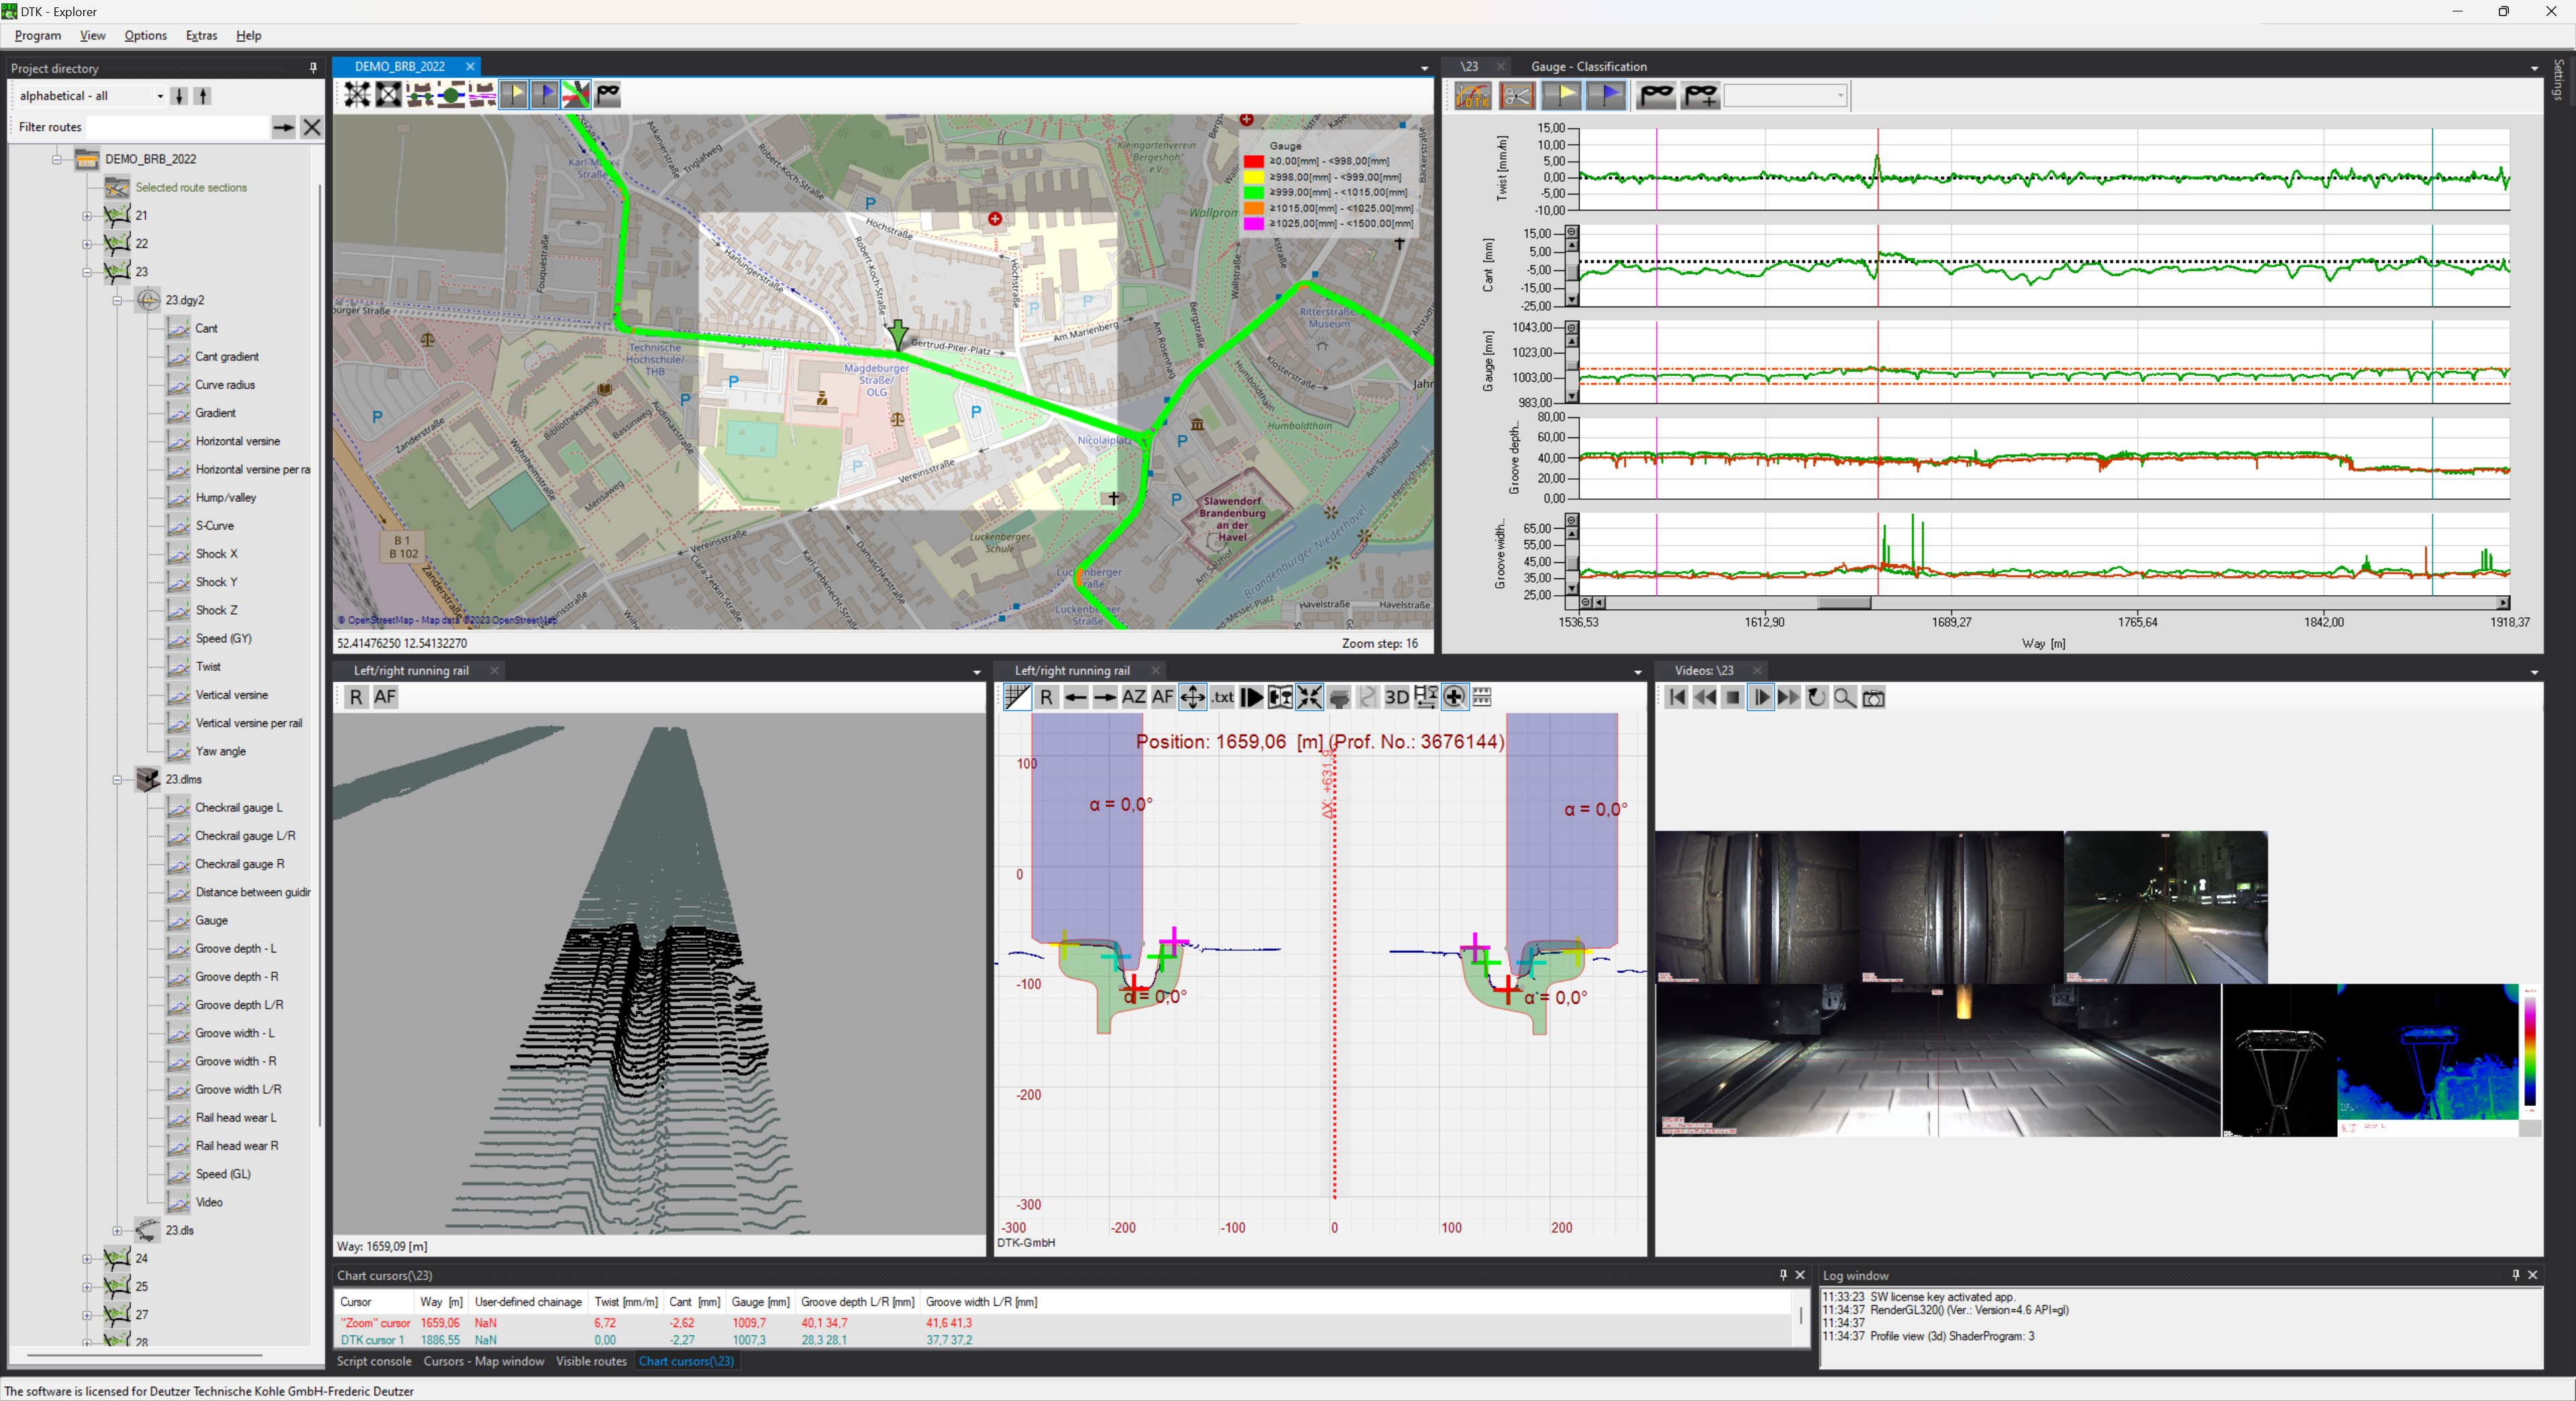
Task: Click the zoom-extents arrows icon in map toolbar
Action: point(357,95)
